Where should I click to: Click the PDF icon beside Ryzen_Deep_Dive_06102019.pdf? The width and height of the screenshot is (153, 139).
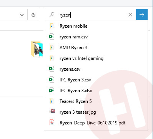click(x=52, y=122)
